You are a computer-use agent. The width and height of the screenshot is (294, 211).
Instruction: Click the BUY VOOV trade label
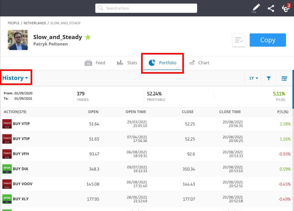pos(23,184)
